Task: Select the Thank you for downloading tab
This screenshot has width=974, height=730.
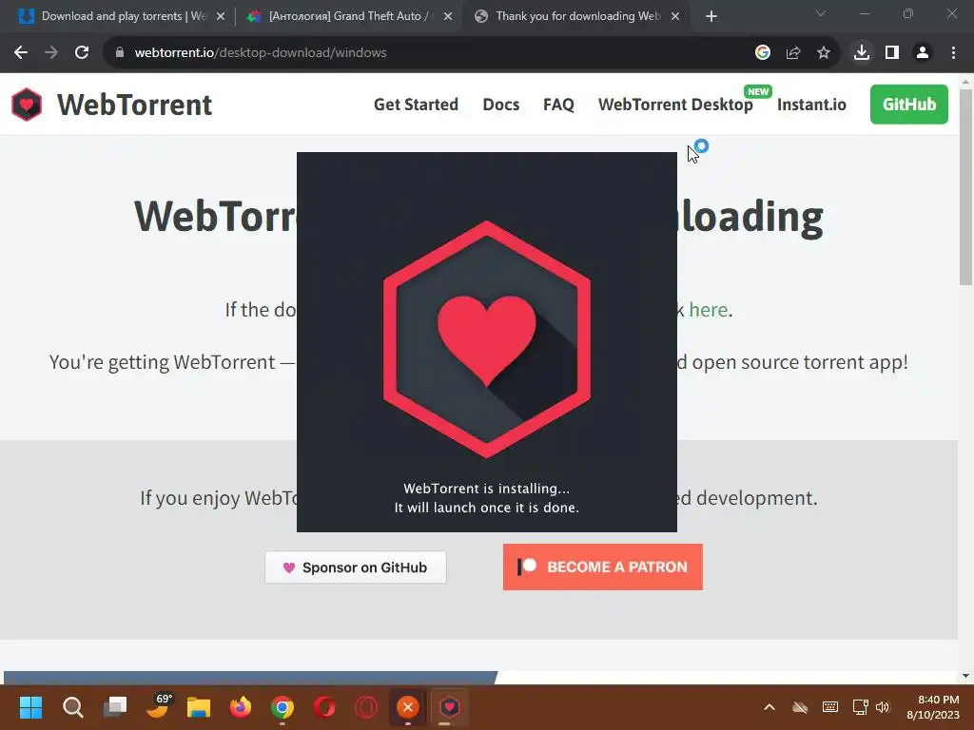Action: point(577,16)
